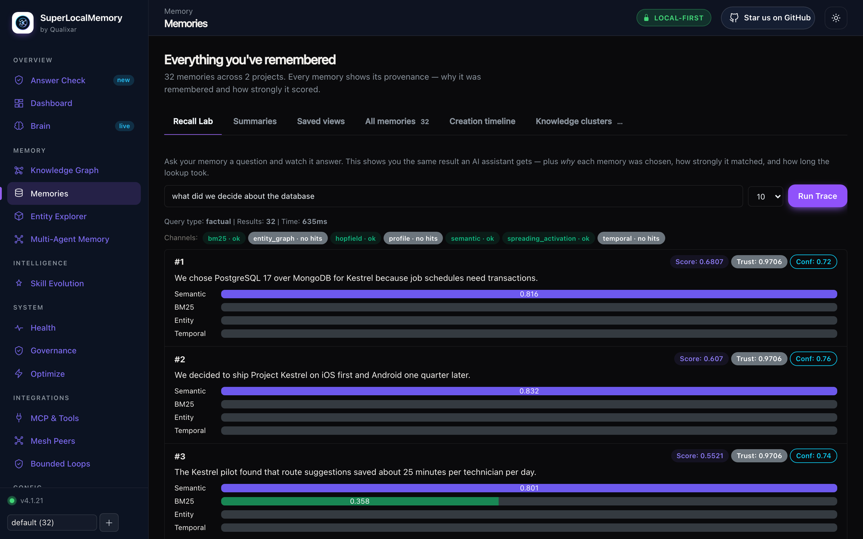Click the SuperLocalMemory logo icon

click(x=23, y=23)
